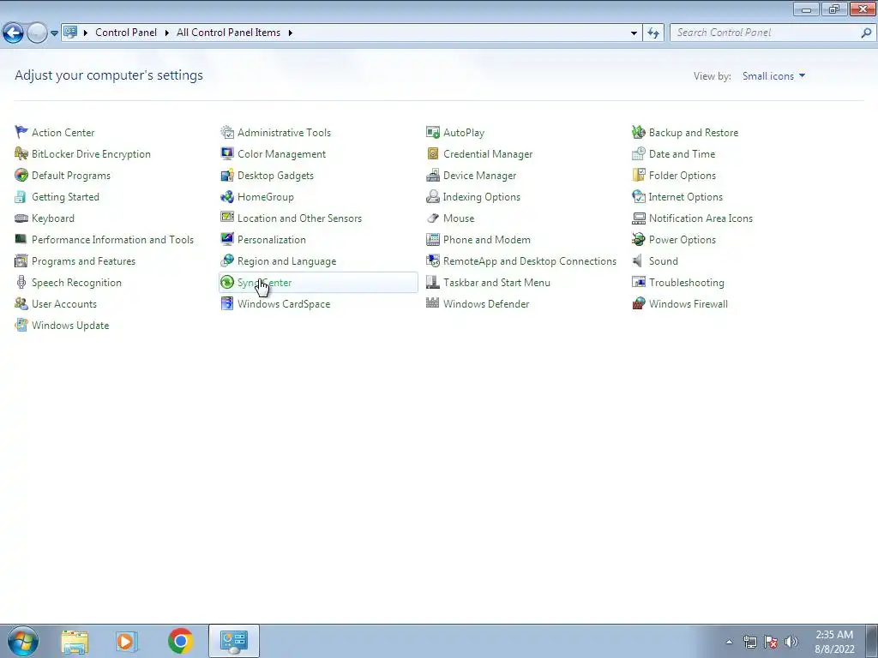878x658 pixels.
Task: Open the AutoPlay icon
Action: [x=433, y=132]
